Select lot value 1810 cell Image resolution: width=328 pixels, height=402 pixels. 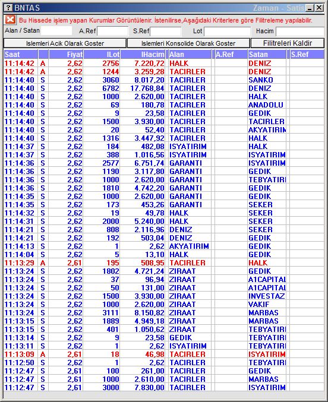pos(102,188)
